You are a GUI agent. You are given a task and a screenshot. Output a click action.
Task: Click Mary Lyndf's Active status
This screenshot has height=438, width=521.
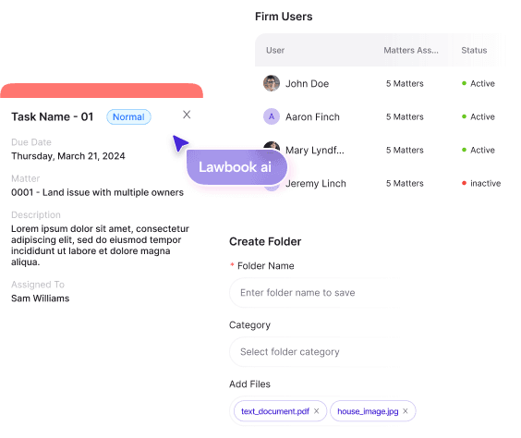coord(479,150)
